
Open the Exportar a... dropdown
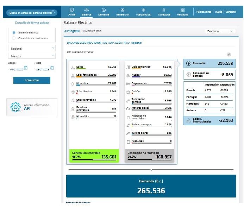point(220,31)
